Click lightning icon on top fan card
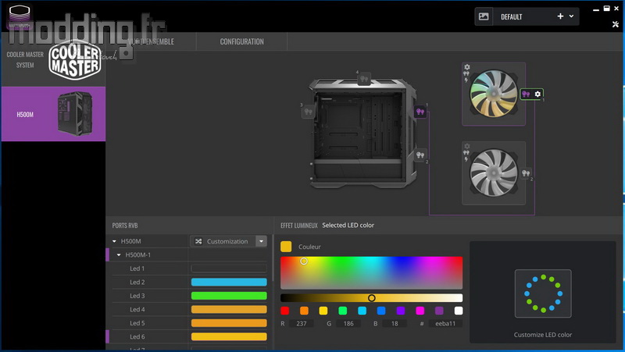The image size is (625, 352). 466,80
